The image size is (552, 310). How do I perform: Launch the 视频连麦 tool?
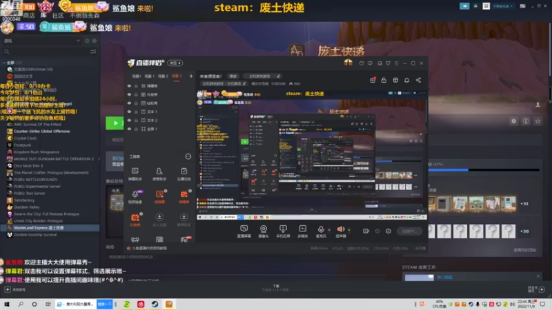(x=135, y=196)
